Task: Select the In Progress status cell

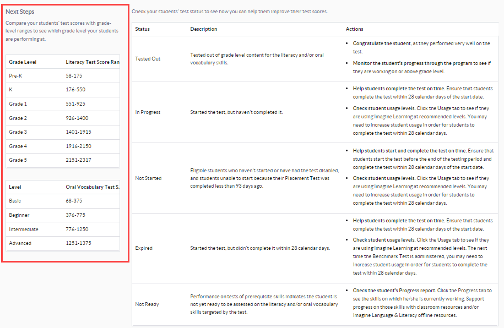Action: click(148, 112)
